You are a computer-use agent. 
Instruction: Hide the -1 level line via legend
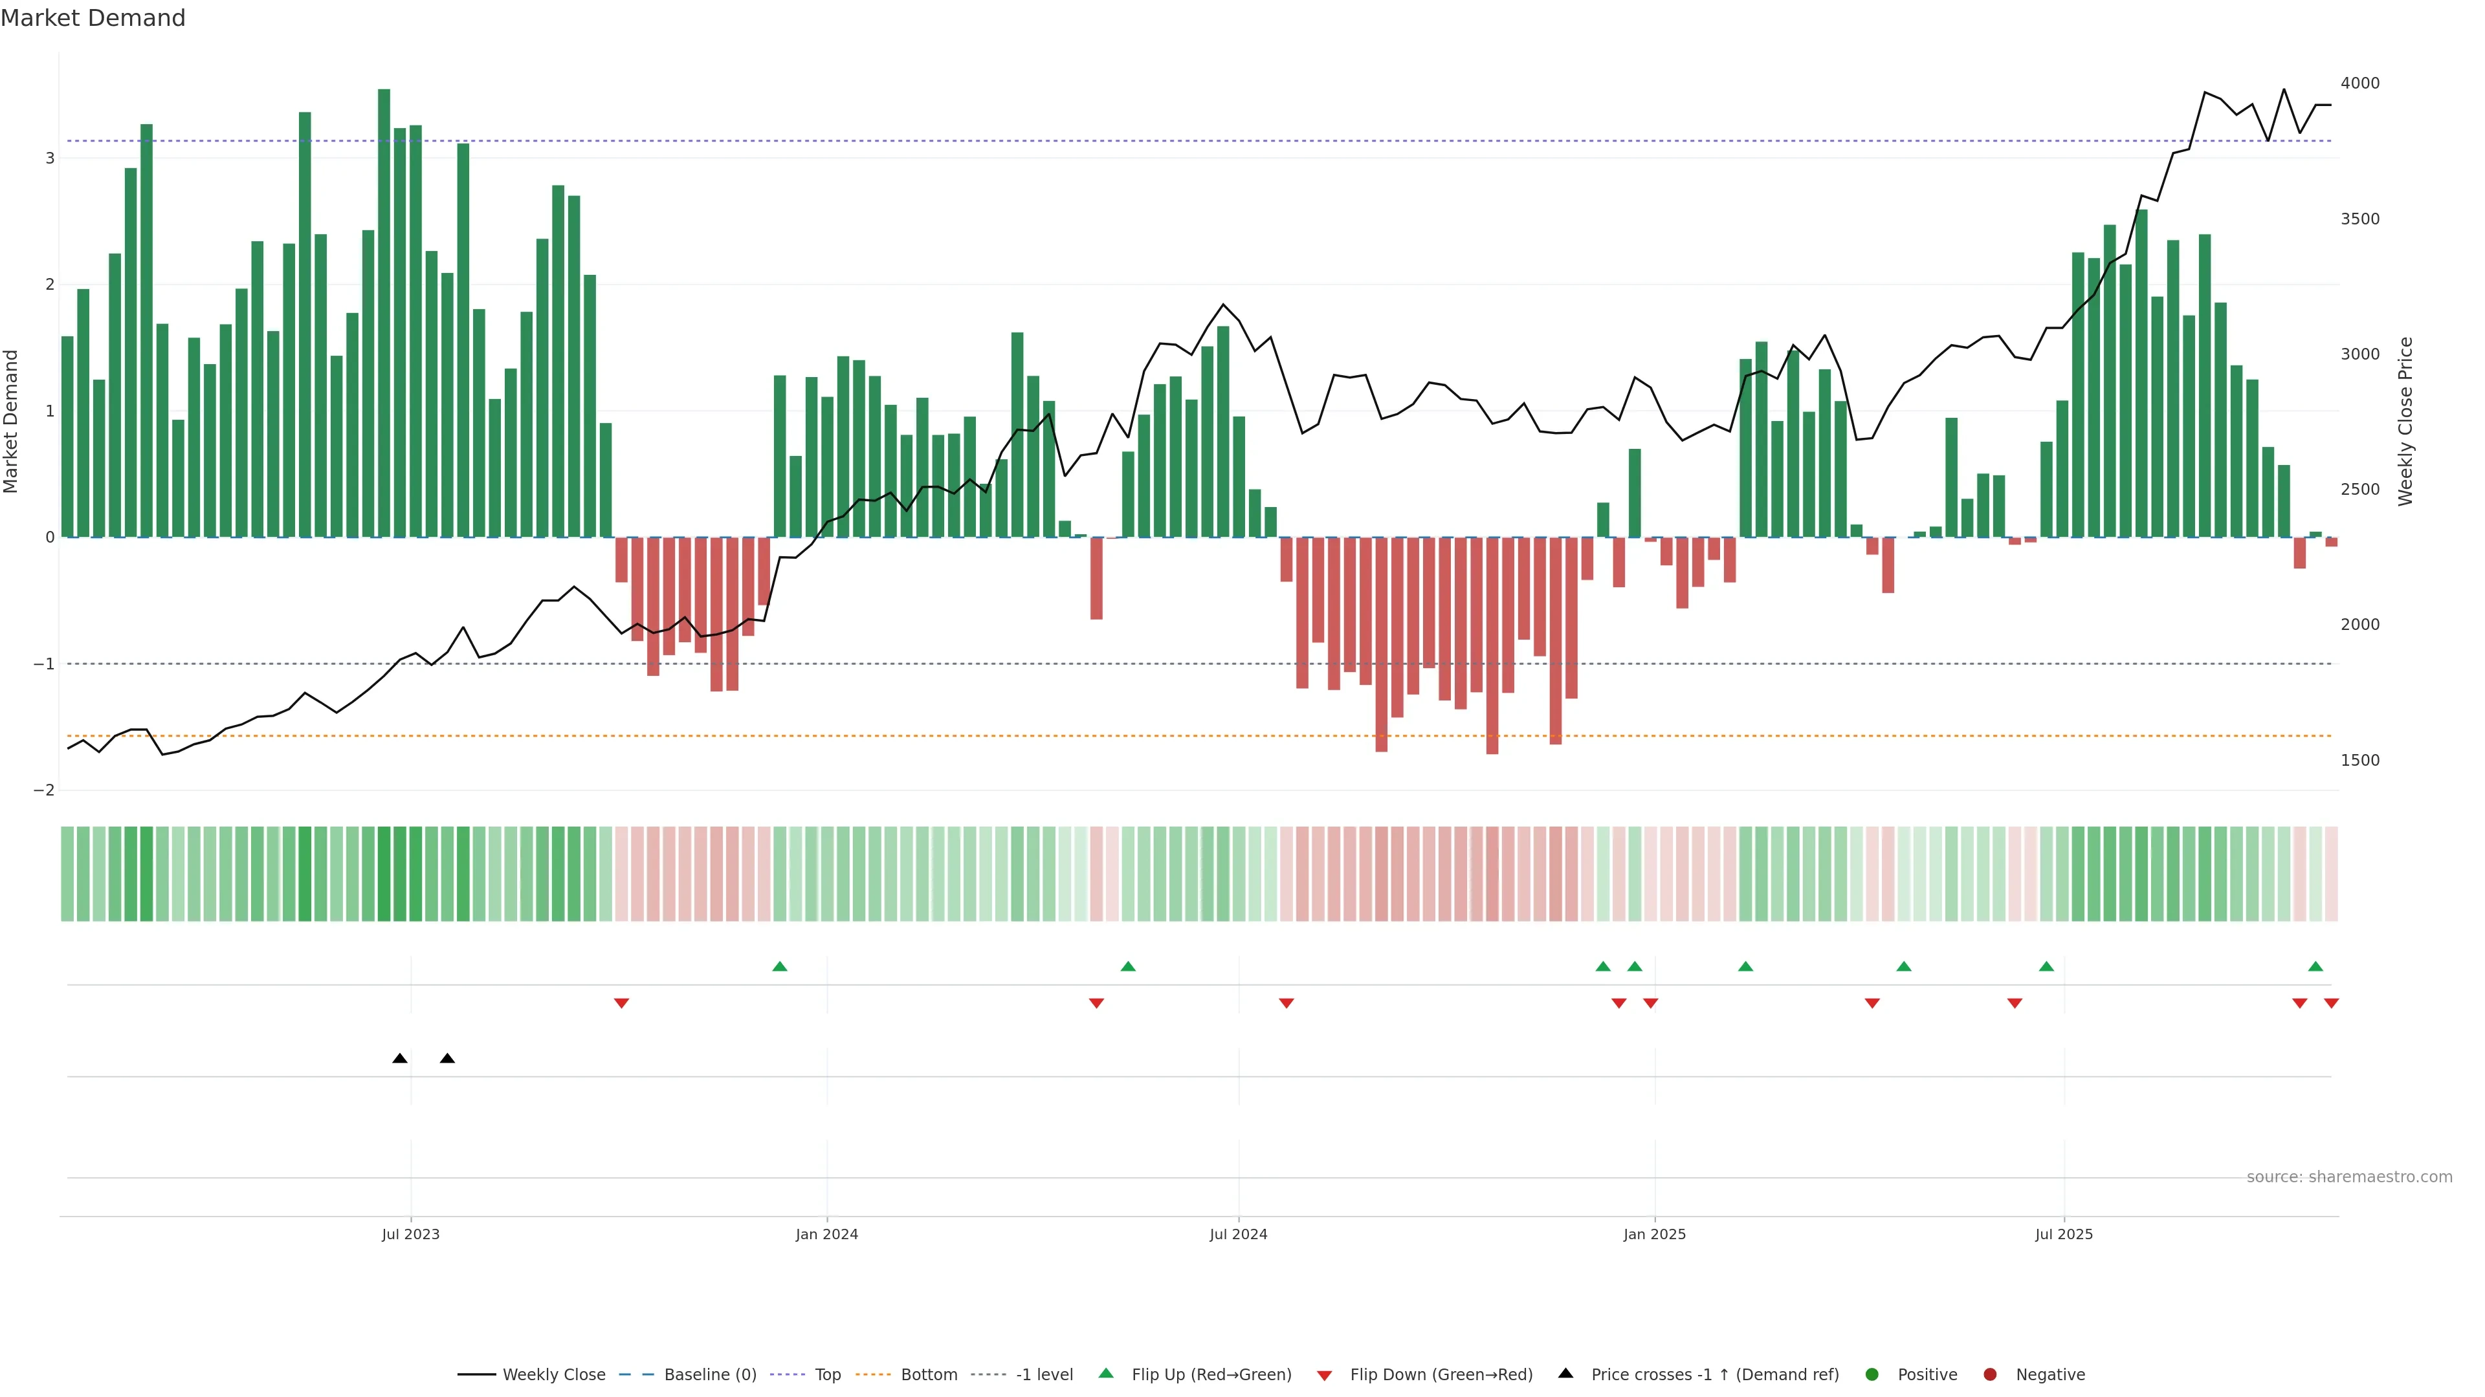tap(1044, 1374)
